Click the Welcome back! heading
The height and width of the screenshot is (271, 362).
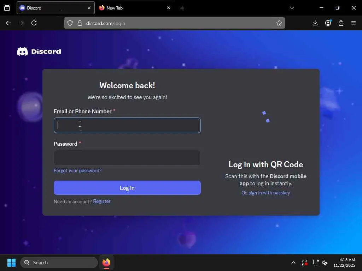[x=127, y=85]
